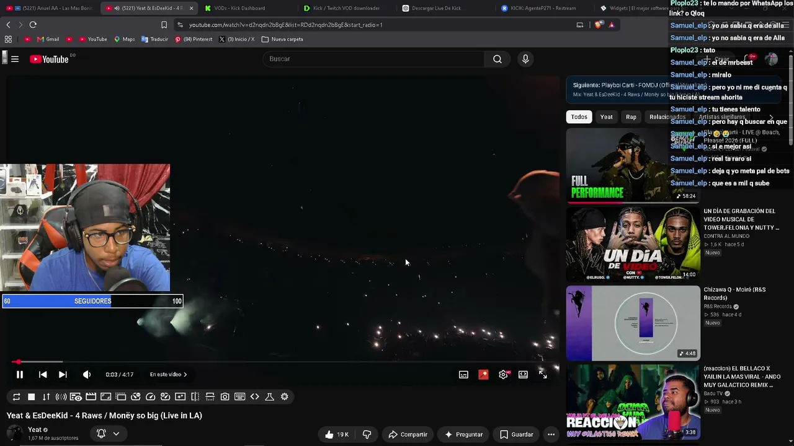
Task: Toggle the notification bell for Yeat
Action: pos(101,434)
